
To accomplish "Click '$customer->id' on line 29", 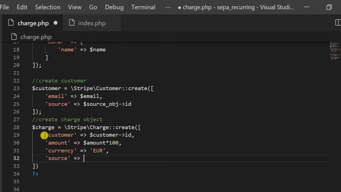I will click(x=110, y=135).
